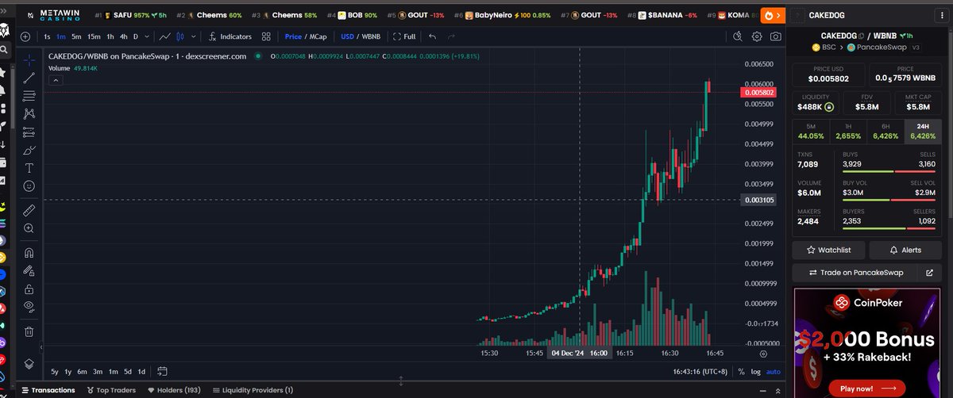Select the 24H price change tab
Screen dimensions: 953x398
923,131
